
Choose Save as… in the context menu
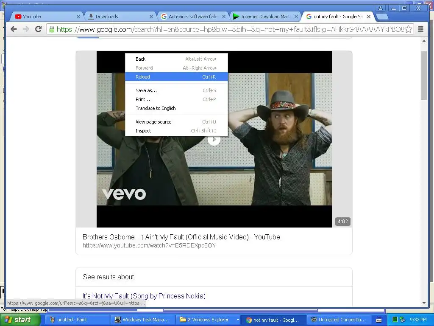click(x=176, y=90)
